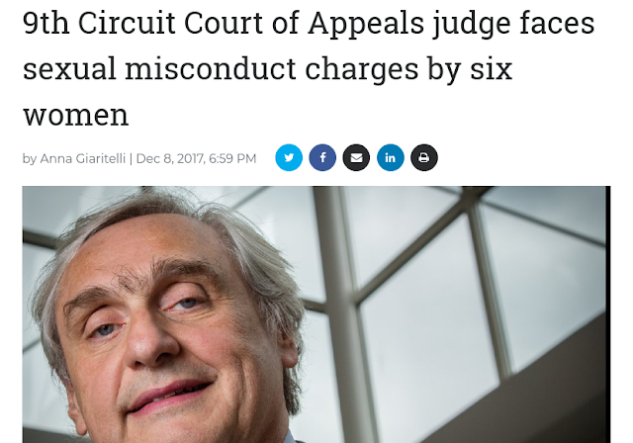Click the blue Twitter bird circle
Screen dimensions: 633x443
tap(289, 157)
